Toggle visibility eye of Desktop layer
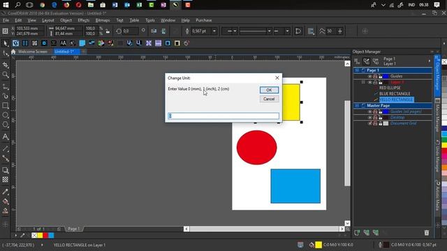Image resolution: width=447 pixels, height=251 pixels. 369,118
